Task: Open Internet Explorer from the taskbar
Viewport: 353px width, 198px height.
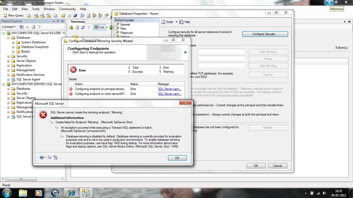Action: click(71, 193)
